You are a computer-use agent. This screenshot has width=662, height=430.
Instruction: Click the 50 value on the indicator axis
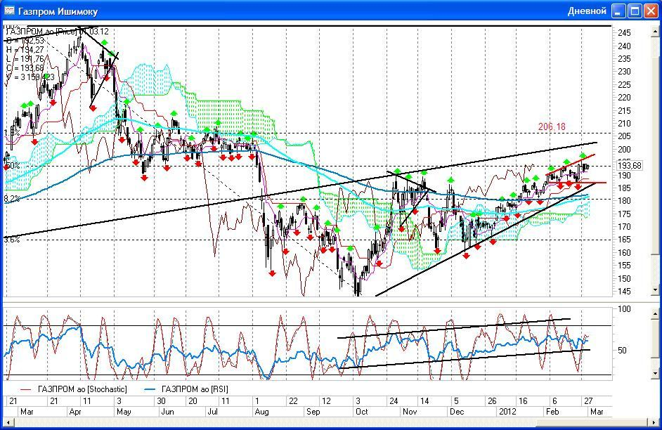(622, 350)
